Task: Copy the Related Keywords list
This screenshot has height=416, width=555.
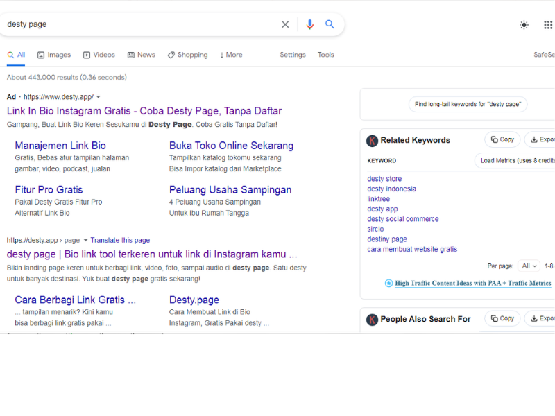Action: click(x=502, y=139)
